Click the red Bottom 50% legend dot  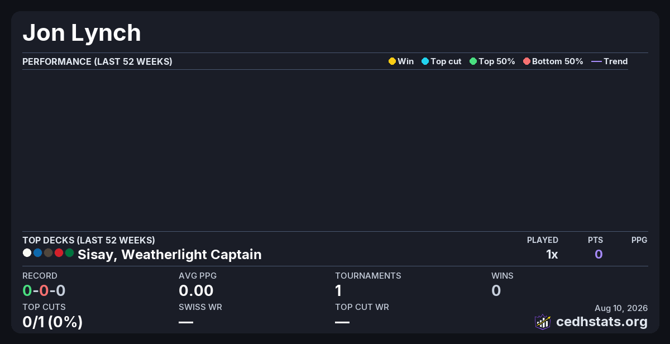[x=527, y=61]
